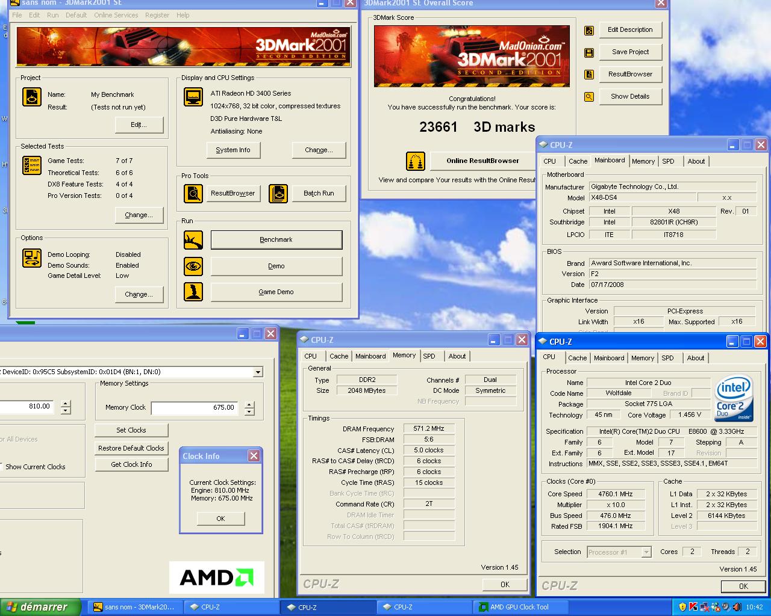
Task: Click the Game Demo button
Action: click(x=276, y=292)
